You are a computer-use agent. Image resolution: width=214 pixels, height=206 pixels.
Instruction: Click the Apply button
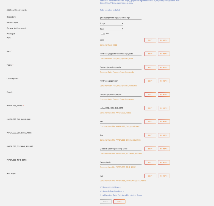tap(106, 202)
